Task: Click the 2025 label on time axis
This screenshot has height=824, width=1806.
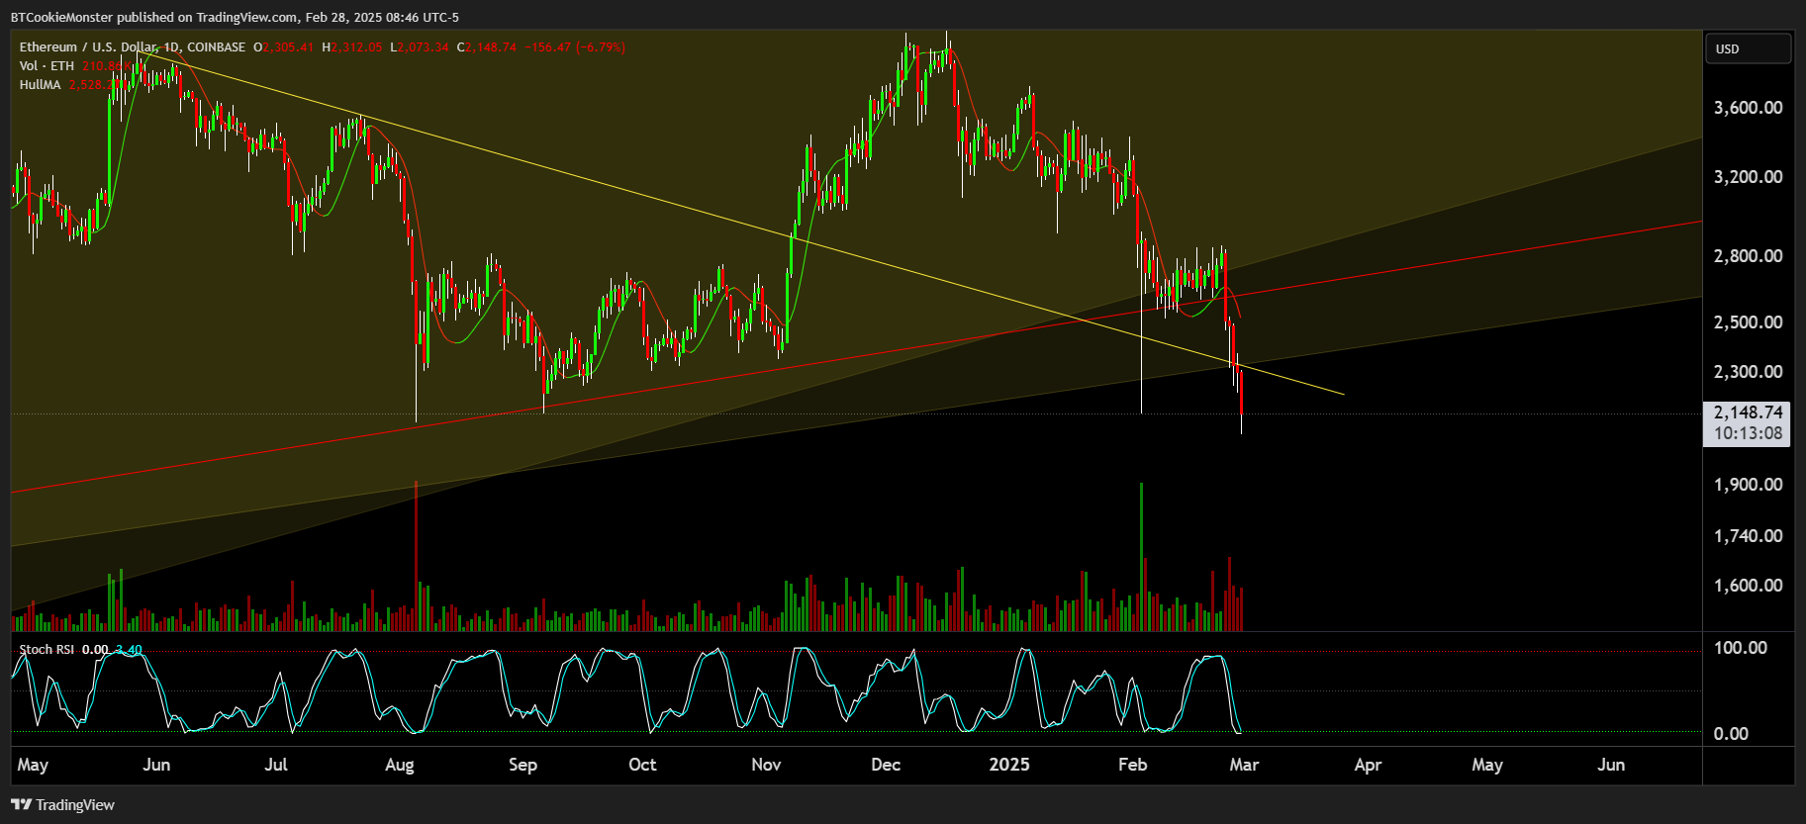Action: tap(1009, 765)
